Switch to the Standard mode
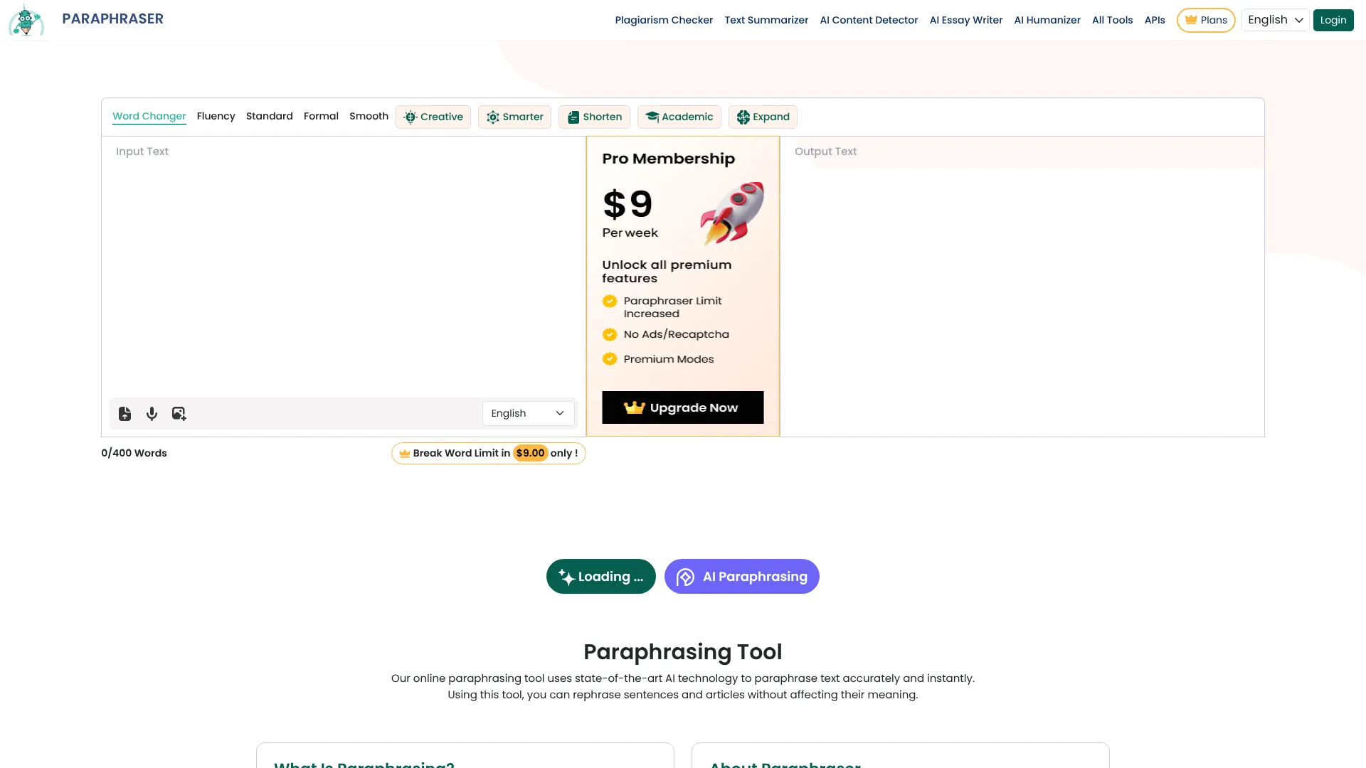Image resolution: width=1366 pixels, height=768 pixels. coord(270,116)
